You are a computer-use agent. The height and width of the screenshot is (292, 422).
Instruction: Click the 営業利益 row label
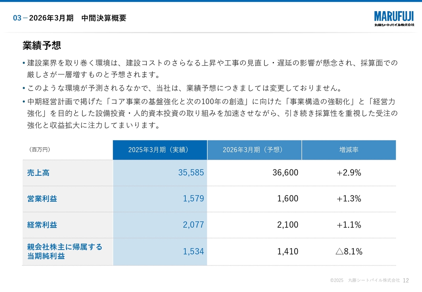42,199
